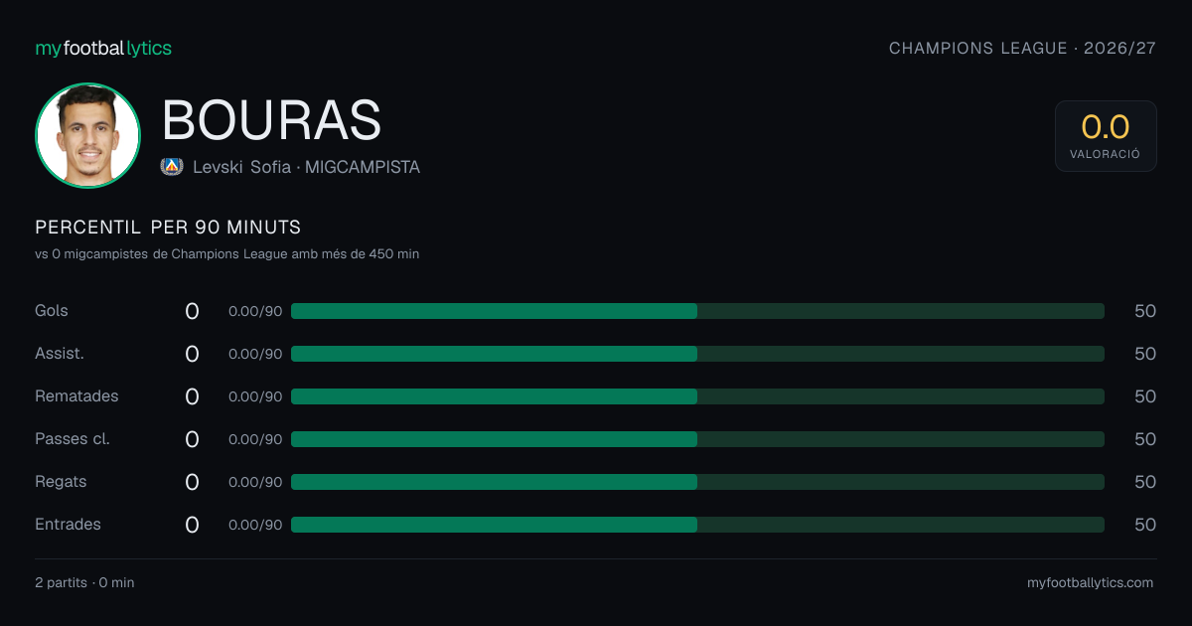
Task: Click the 2 partits 0 min footer text
Action: click(84, 582)
